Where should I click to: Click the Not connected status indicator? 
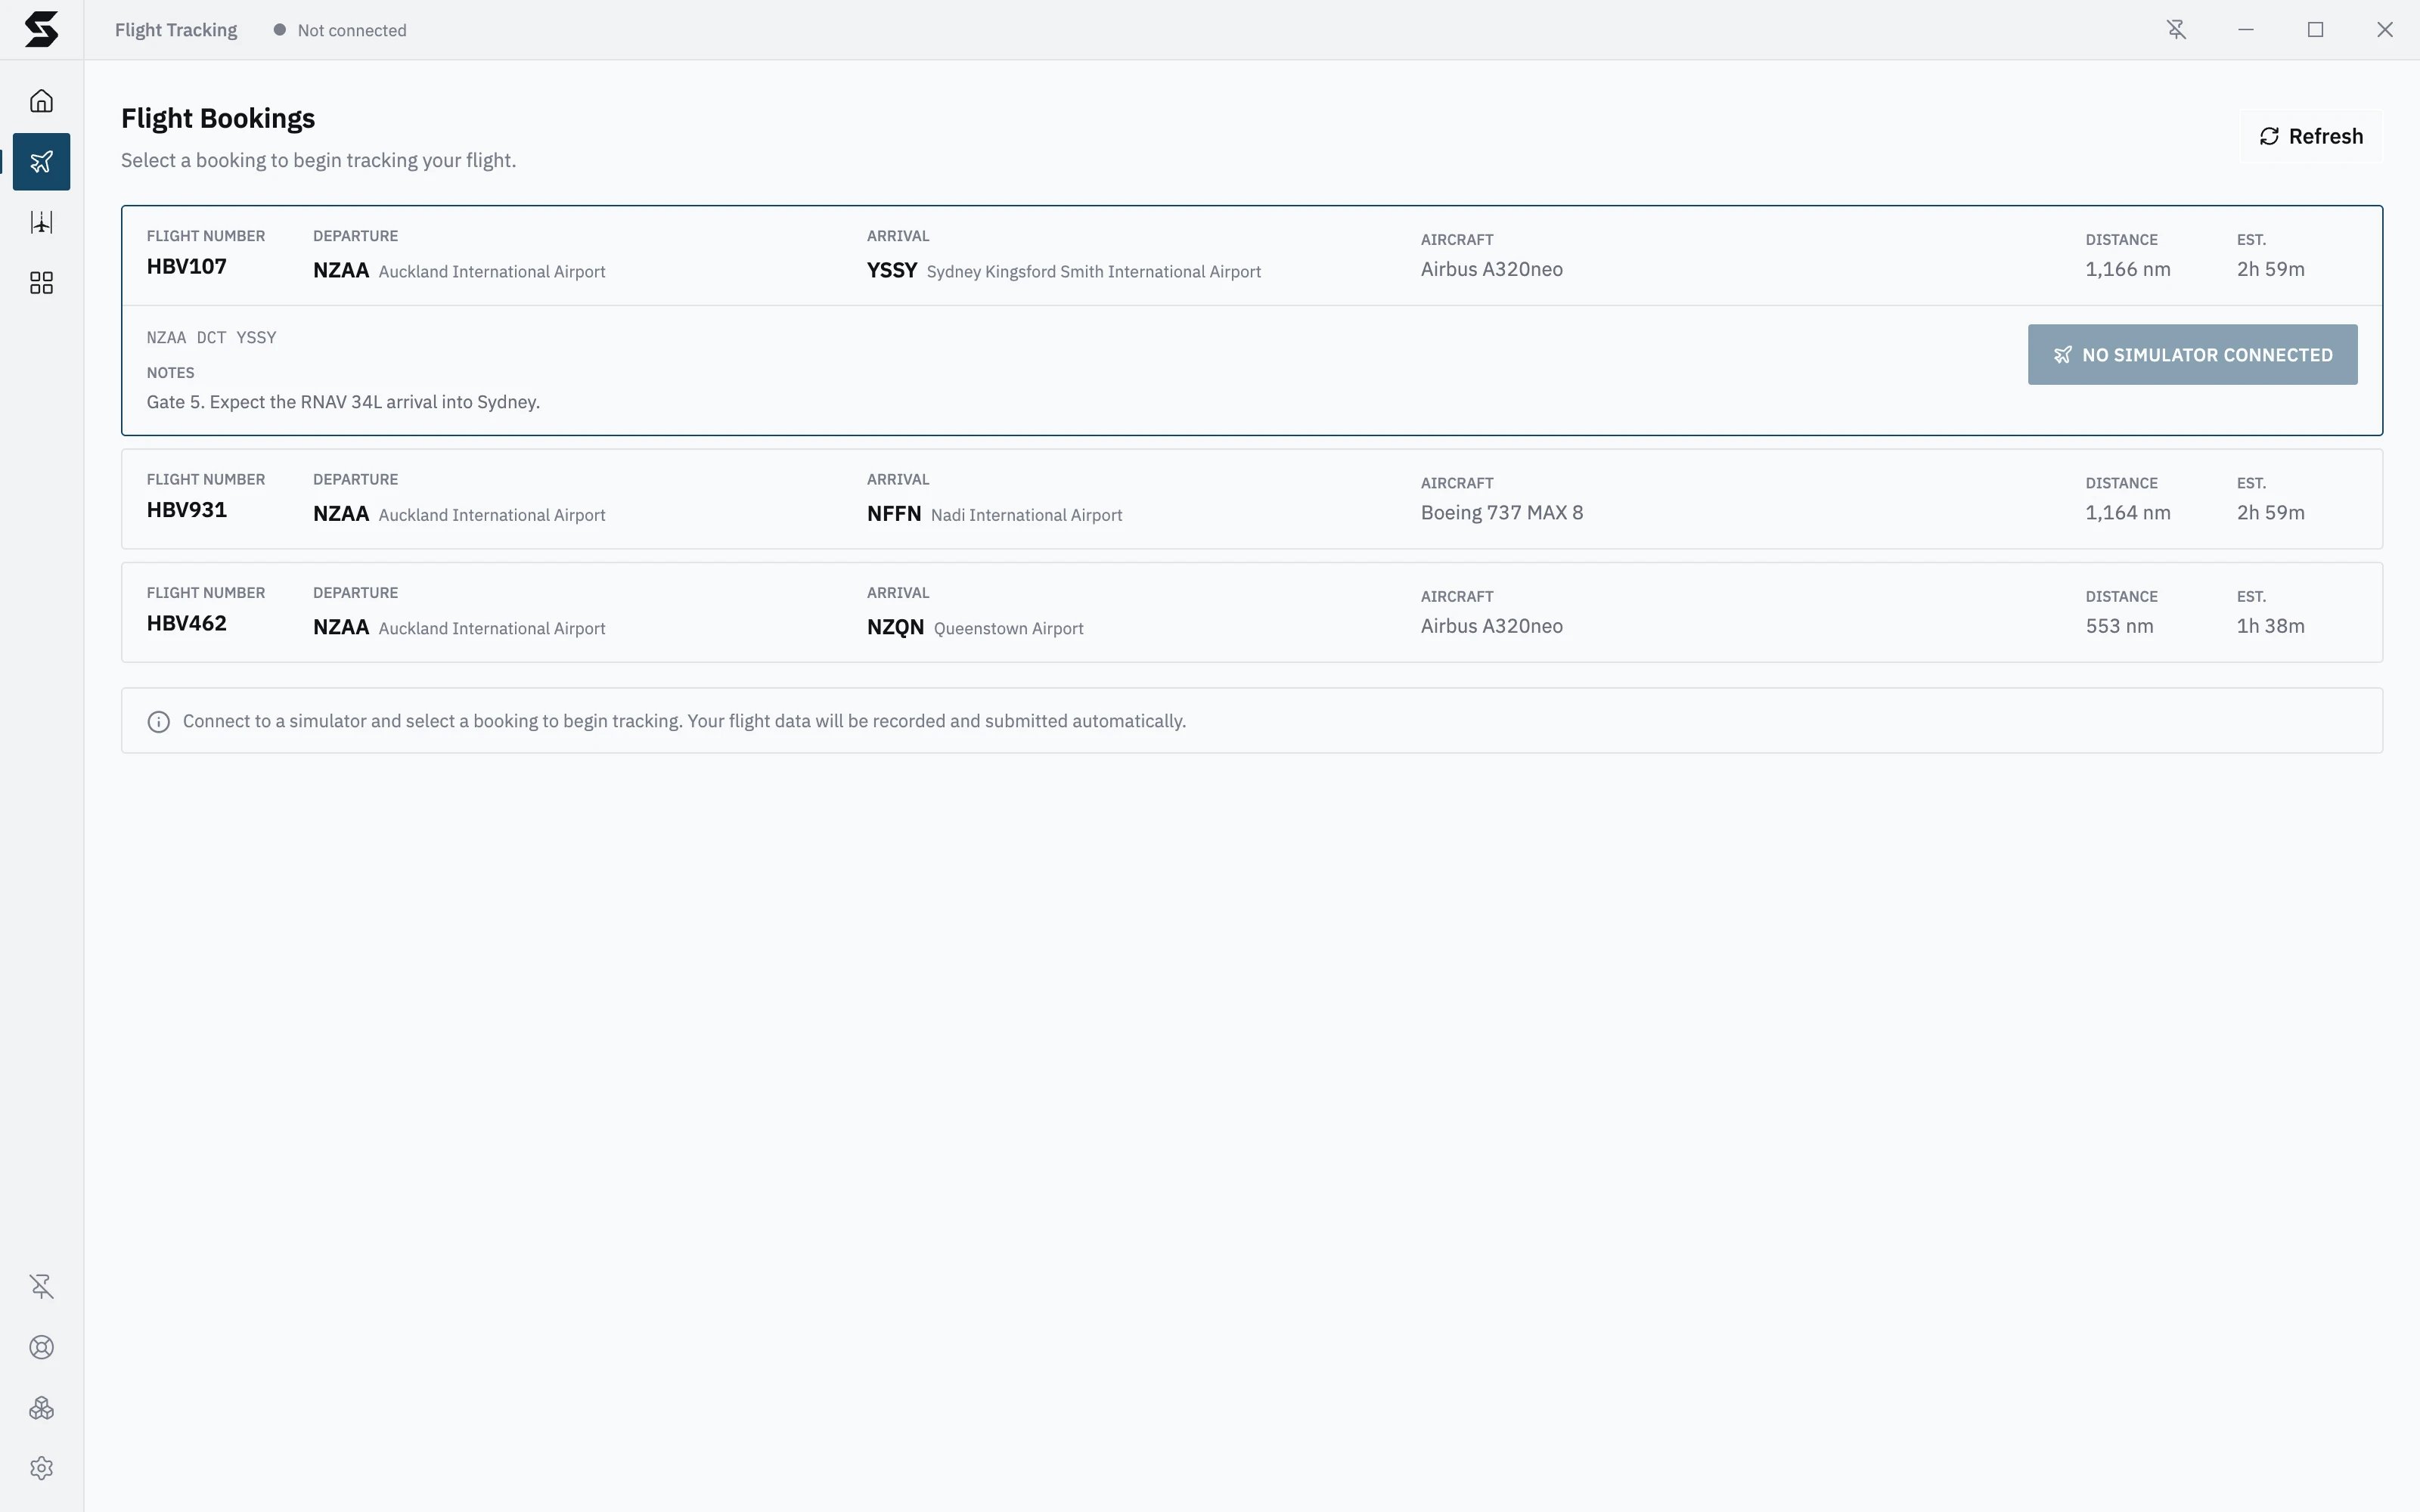(340, 30)
